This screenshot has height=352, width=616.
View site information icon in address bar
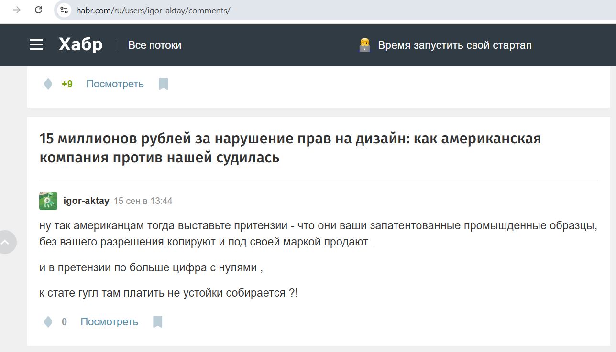point(65,10)
